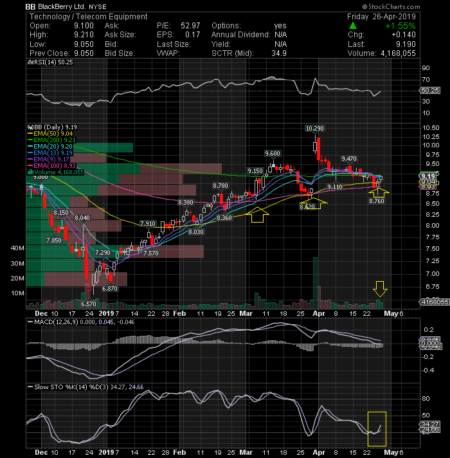
Task: Click the 6.870 price label
Action: [110, 288]
